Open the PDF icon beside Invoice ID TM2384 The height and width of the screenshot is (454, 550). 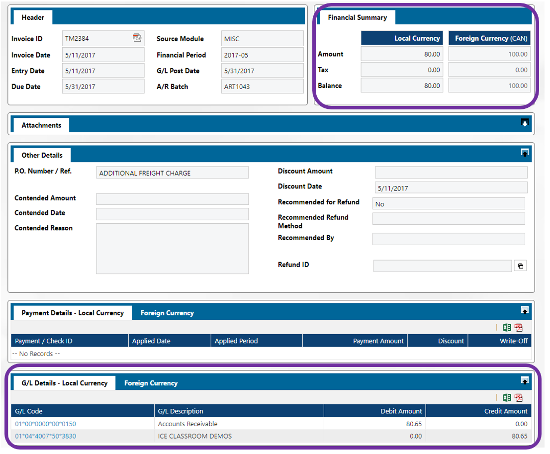(x=137, y=38)
